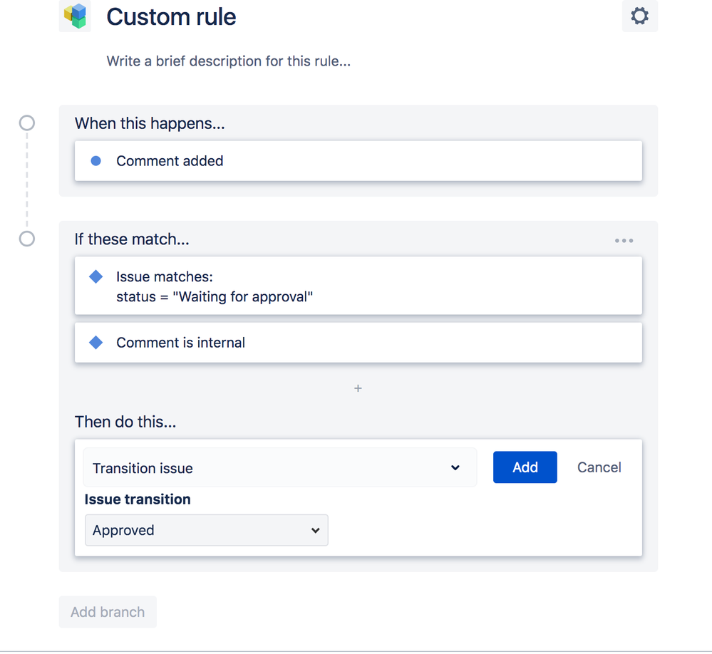The width and height of the screenshot is (712, 654).
Task: Open the Transition issue action dropdown
Action: click(280, 467)
